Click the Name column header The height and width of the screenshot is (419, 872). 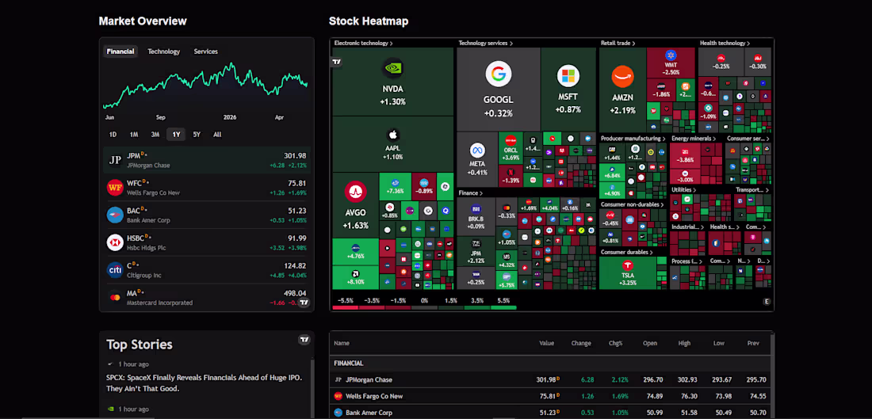(x=342, y=344)
